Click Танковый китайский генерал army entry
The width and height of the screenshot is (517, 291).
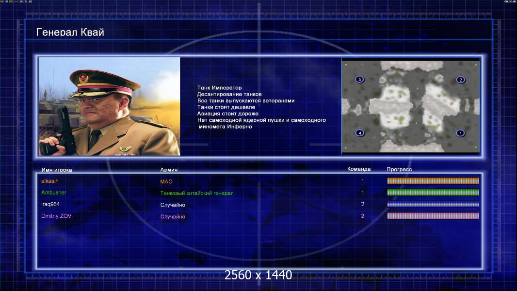coord(197,193)
